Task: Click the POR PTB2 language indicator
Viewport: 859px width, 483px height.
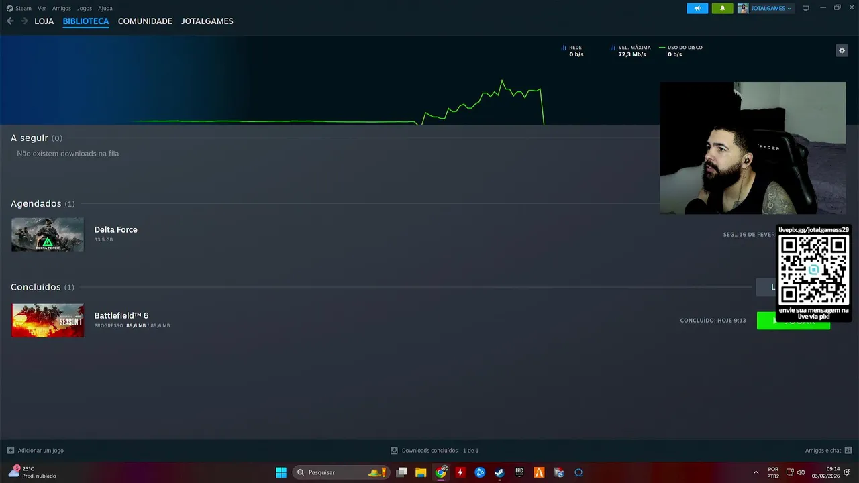Action: click(773, 472)
